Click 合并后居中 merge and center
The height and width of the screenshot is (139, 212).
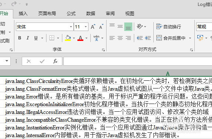[171, 38]
